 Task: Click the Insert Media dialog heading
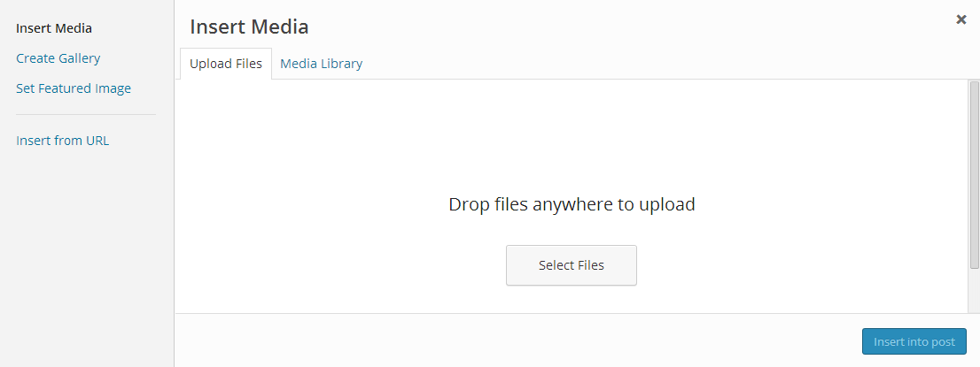[x=249, y=27]
